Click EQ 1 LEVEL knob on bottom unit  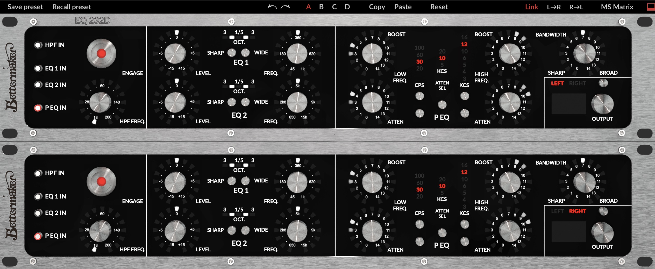coord(175,182)
